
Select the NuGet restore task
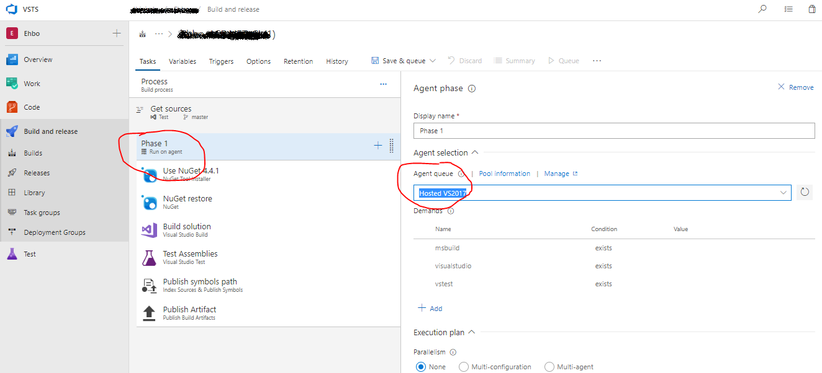(x=268, y=202)
